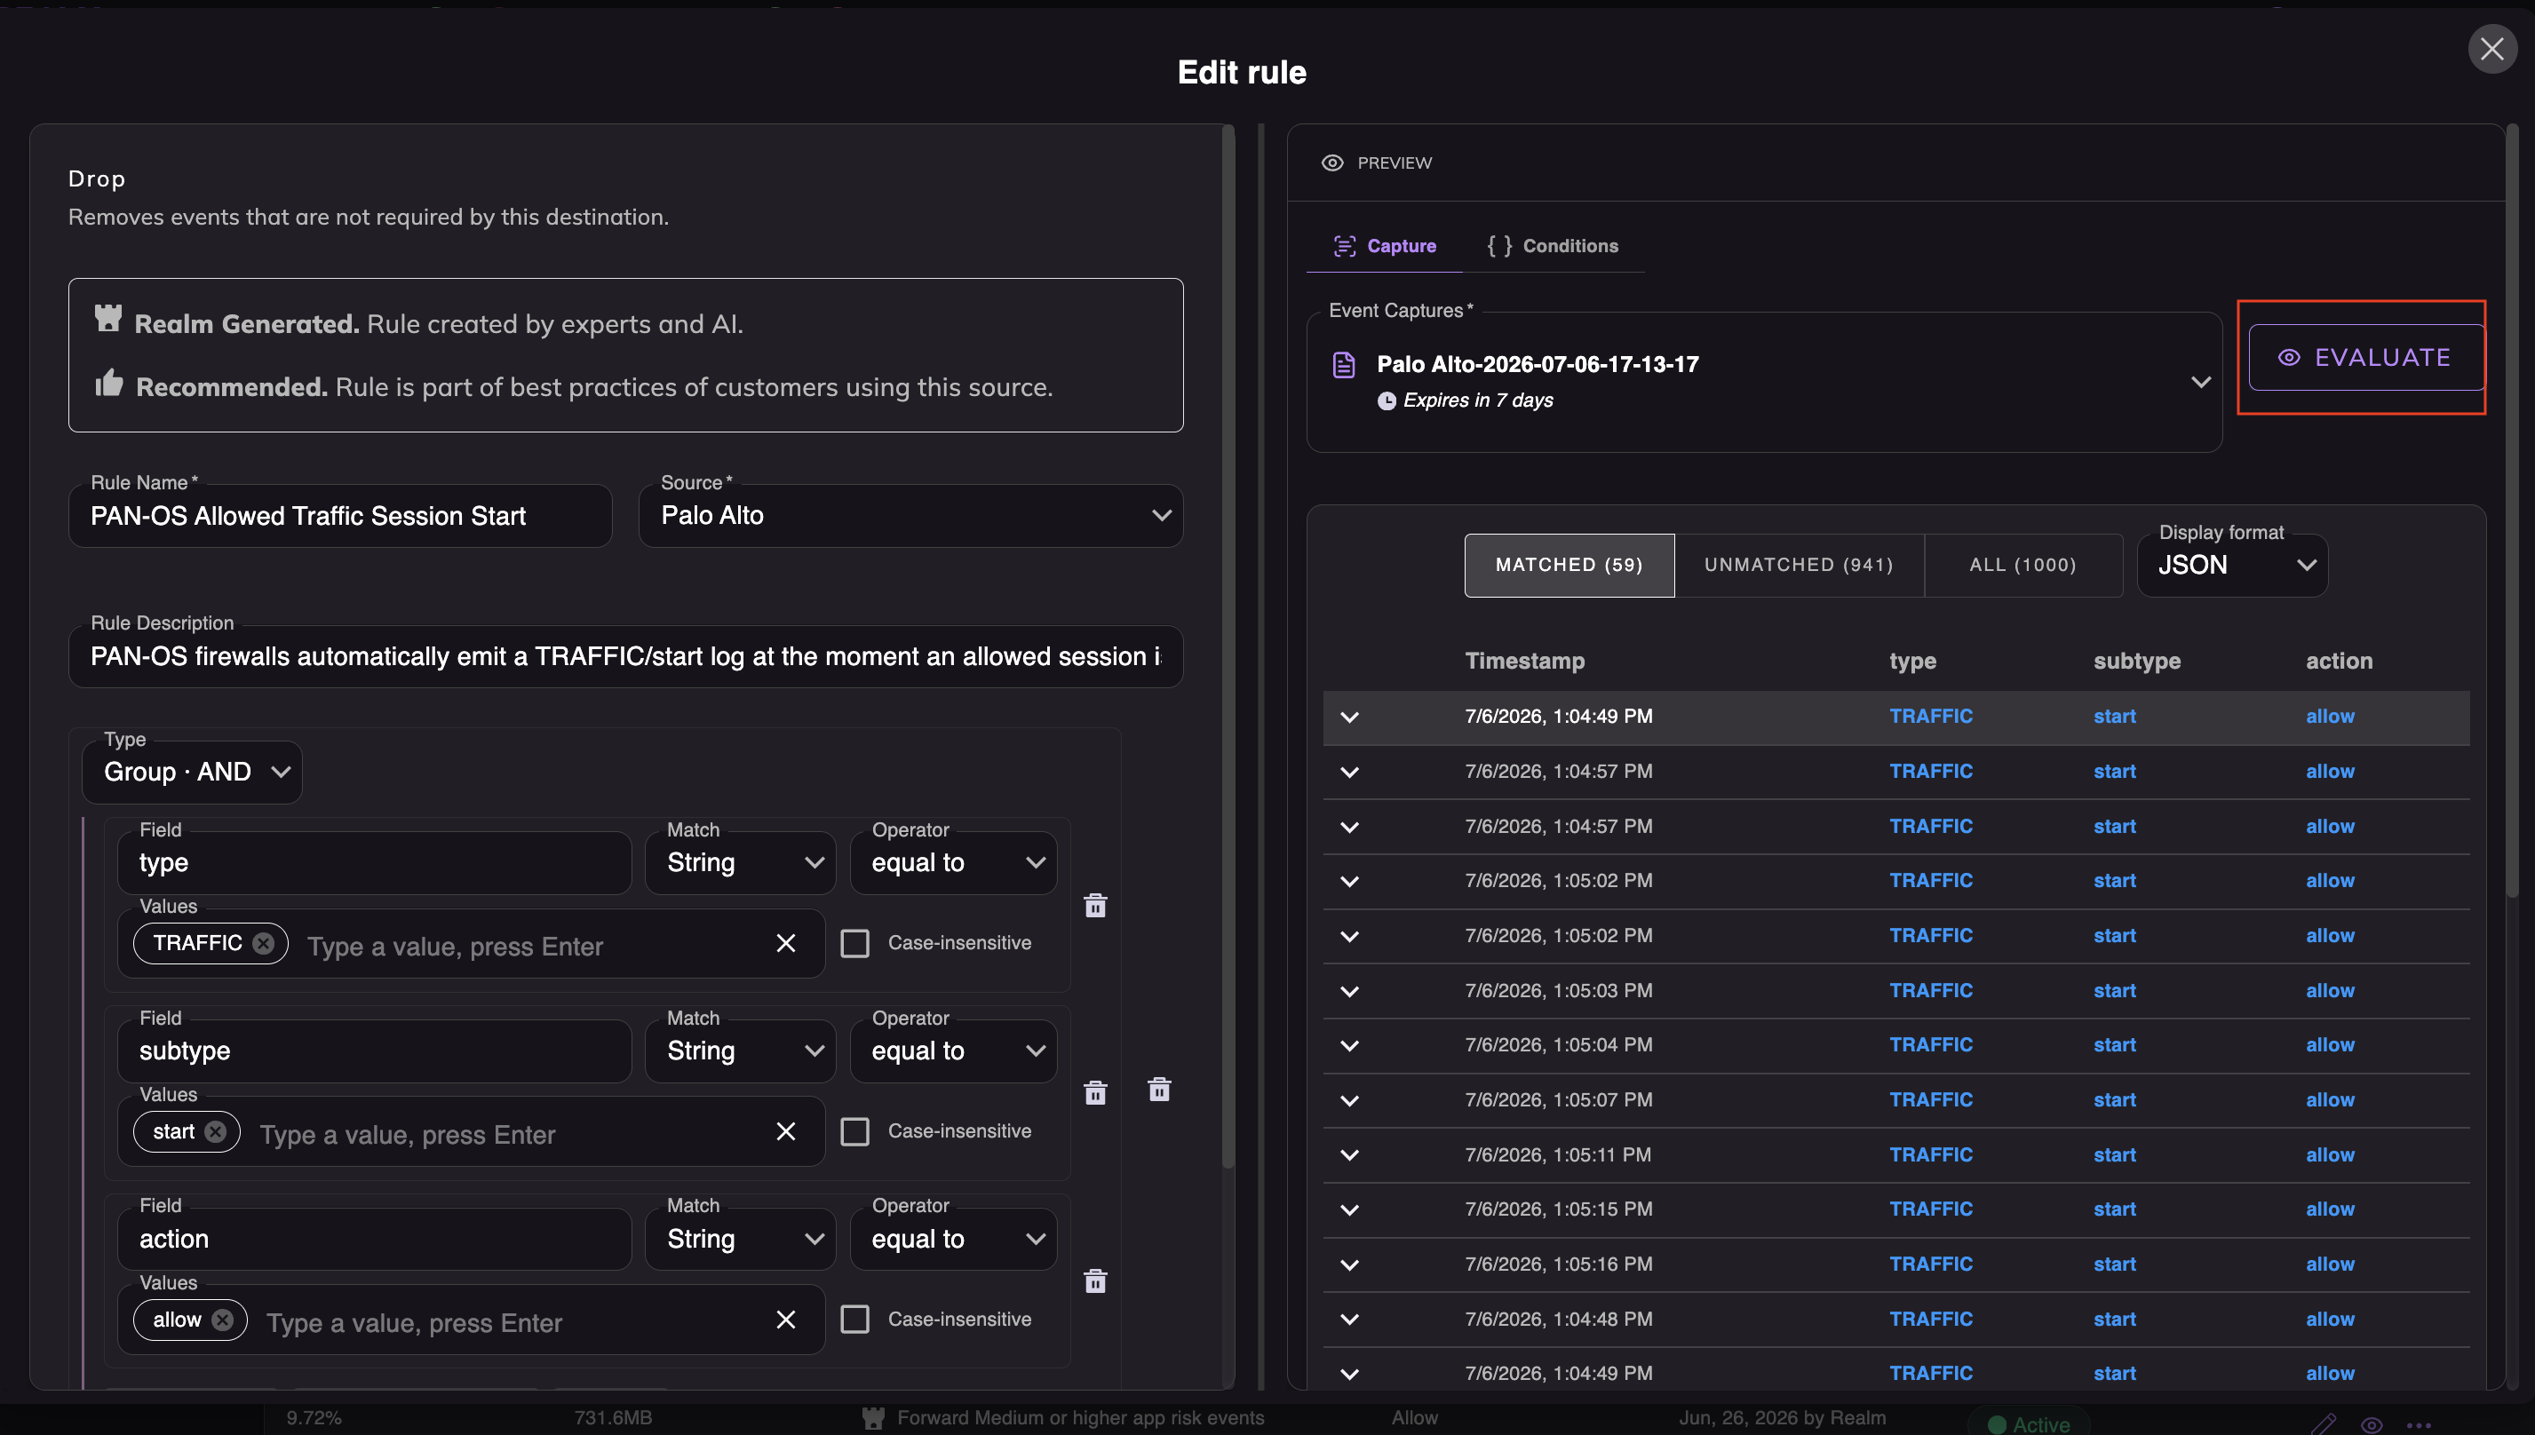Click the edit pencil icon in background row
Viewport: 2535px width, 1435px height.
2323,1424
